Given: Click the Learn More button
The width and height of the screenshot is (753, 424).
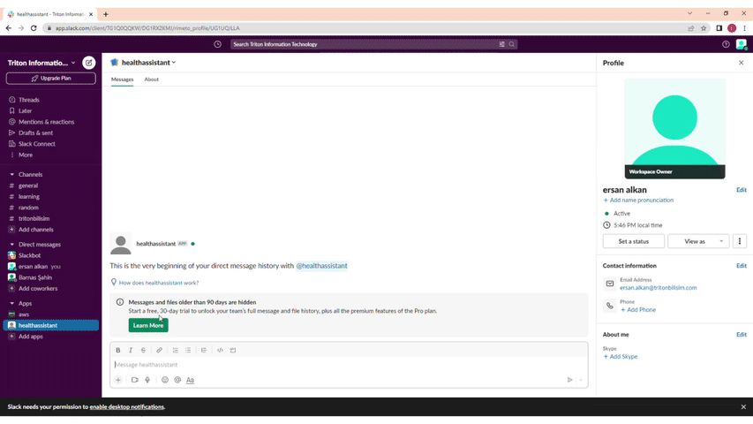Looking at the screenshot, I should (x=148, y=325).
